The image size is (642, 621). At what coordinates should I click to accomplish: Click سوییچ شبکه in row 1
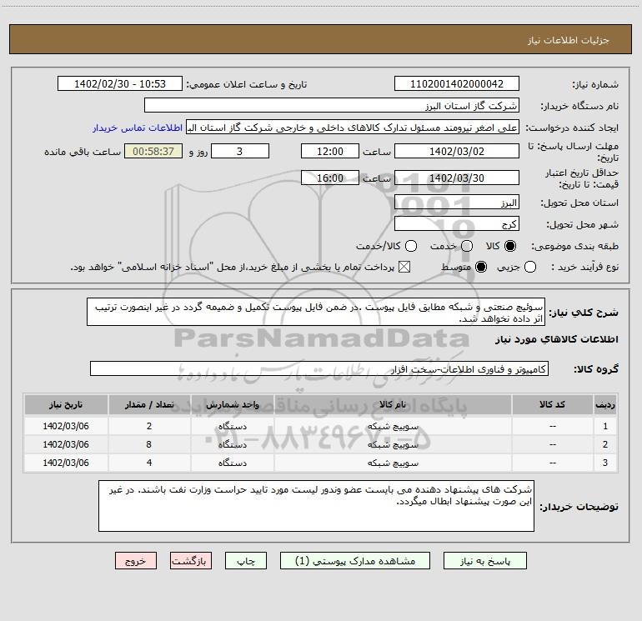pyautogui.click(x=393, y=426)
